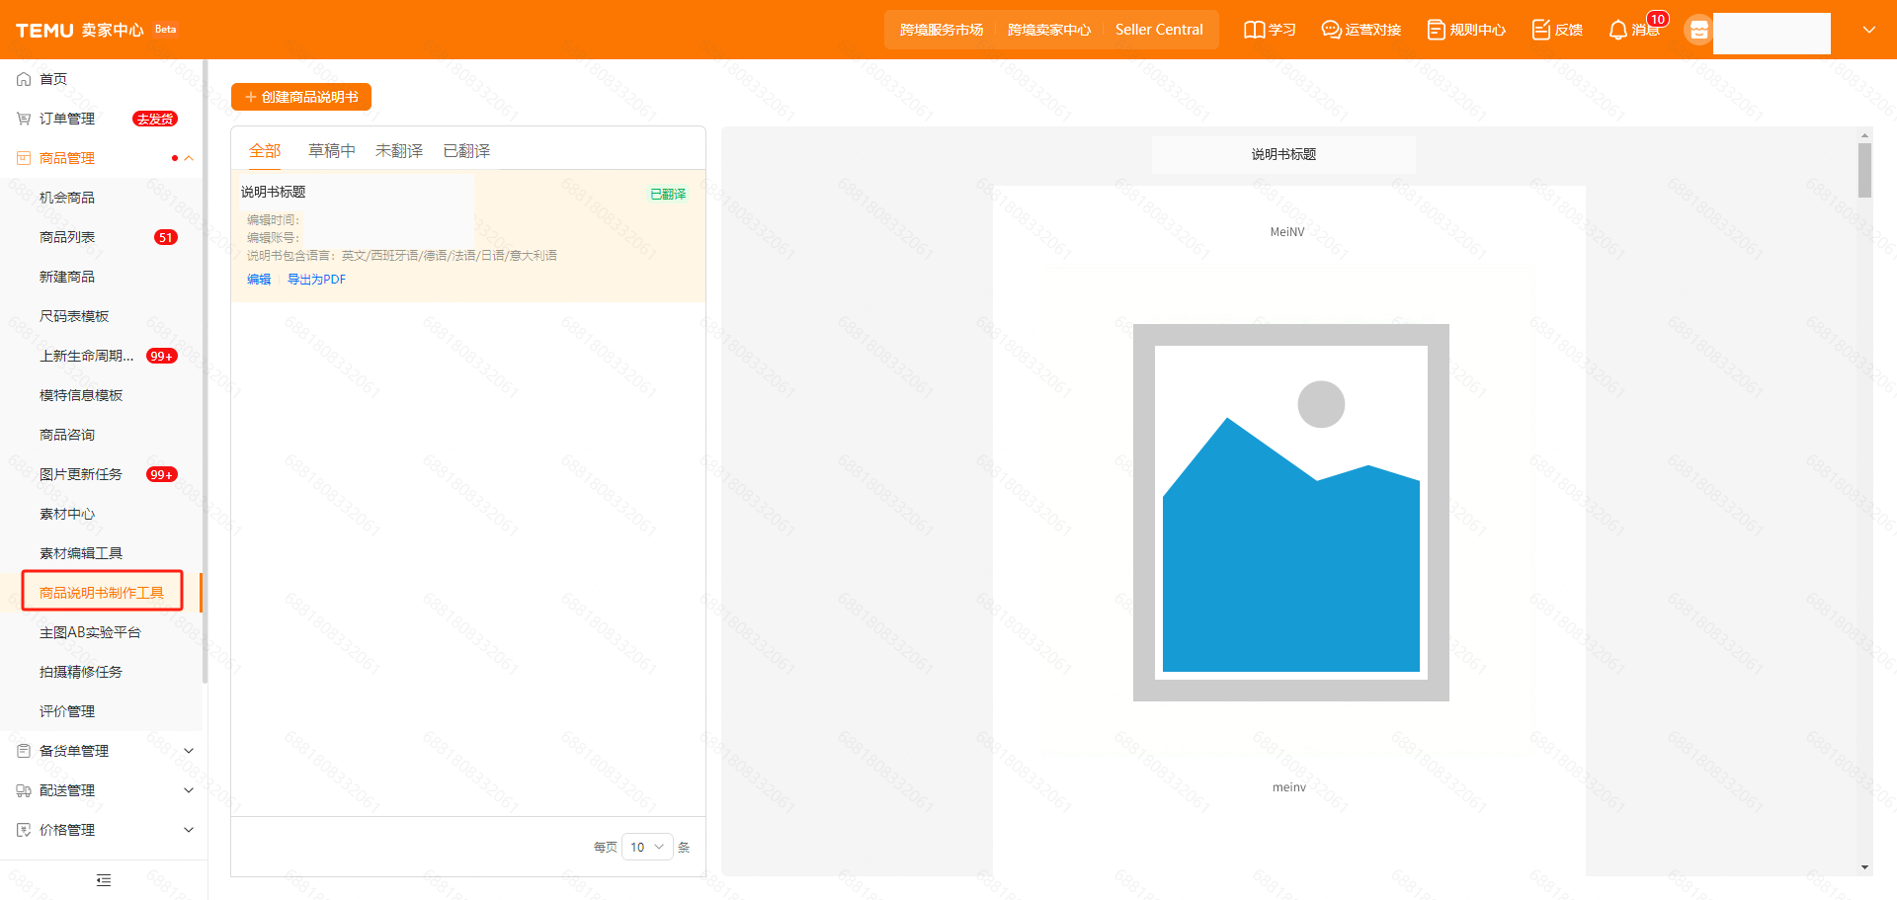Open account dropdown arrow at top right
1897x900 pixels.
pyautogui.click(x=1868, y=30)
